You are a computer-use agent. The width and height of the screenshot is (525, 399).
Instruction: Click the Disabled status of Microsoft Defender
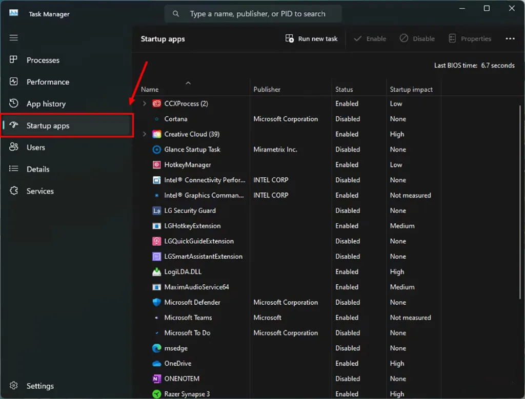coord(348,302)
